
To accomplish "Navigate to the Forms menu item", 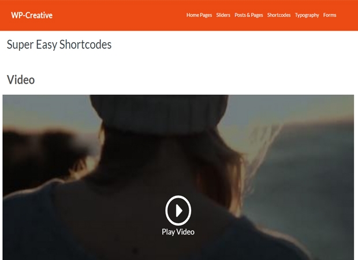I will 330,15.
